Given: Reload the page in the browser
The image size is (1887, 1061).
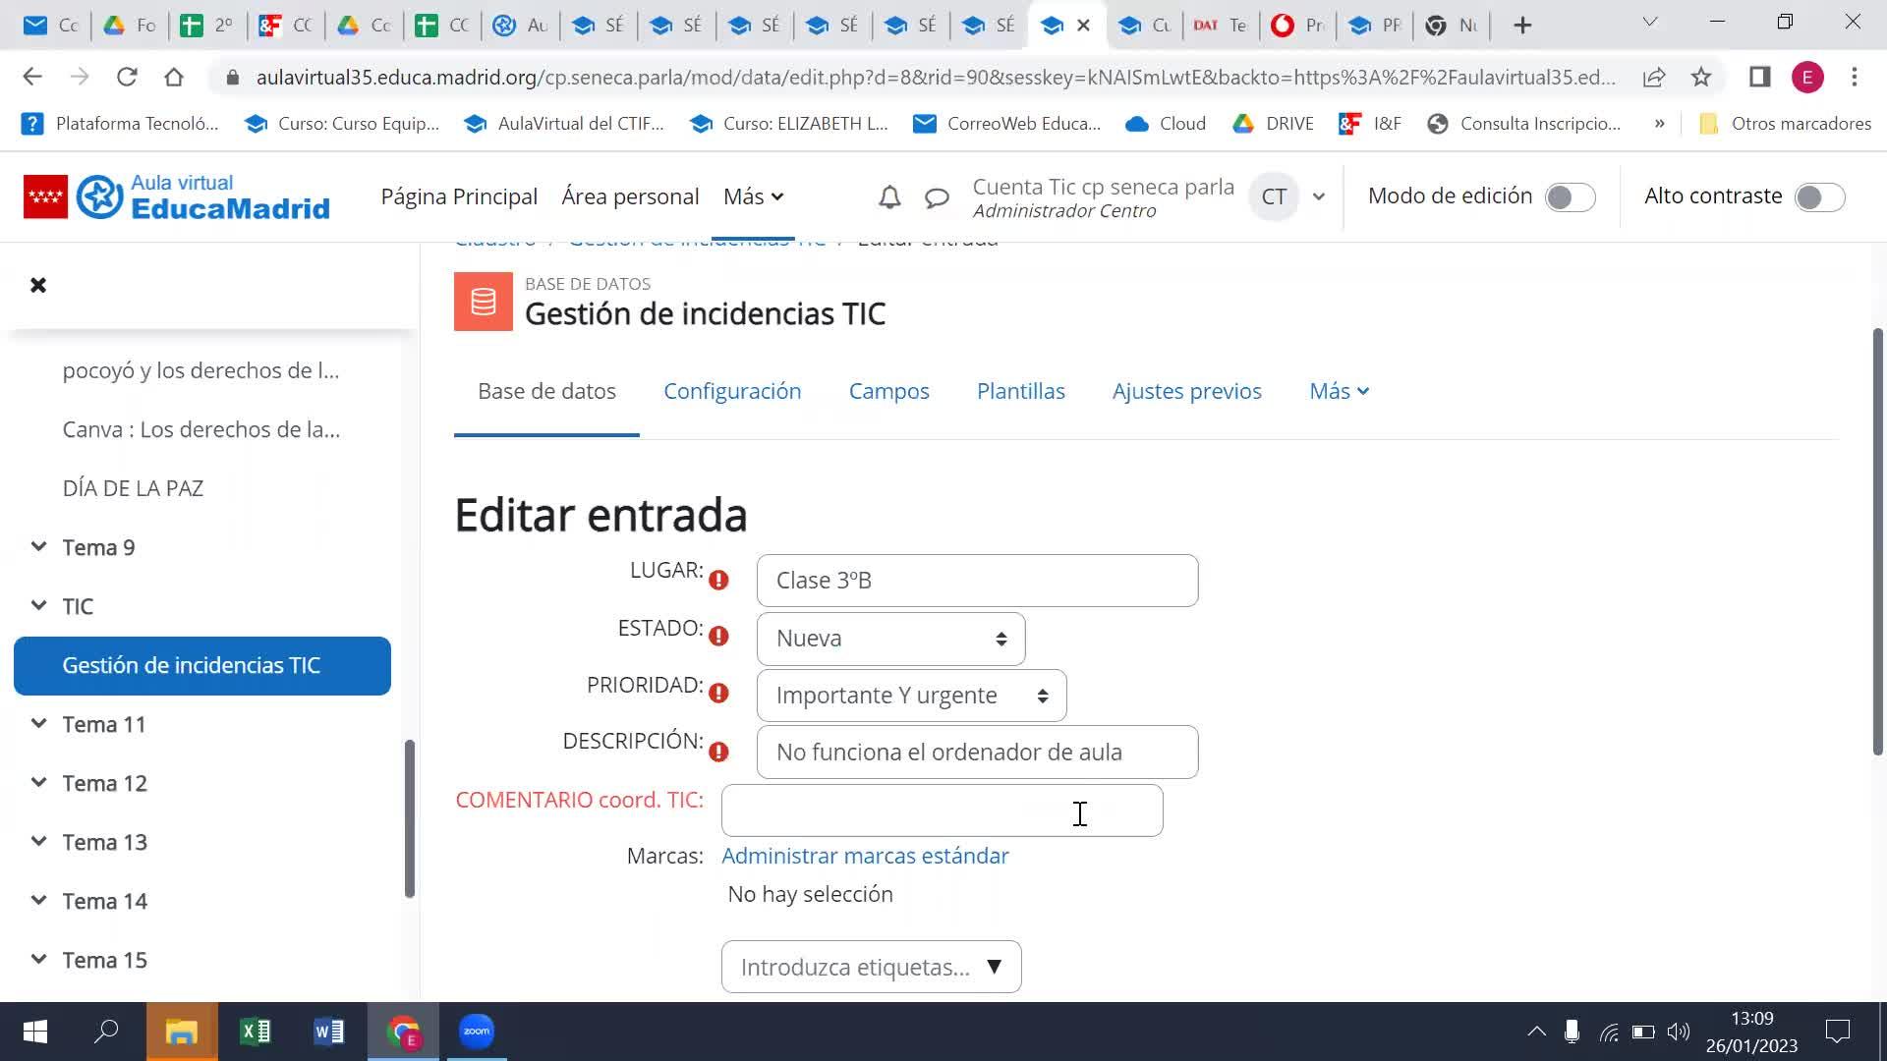Looking at the screenshot, I should [x=127, y=77].
